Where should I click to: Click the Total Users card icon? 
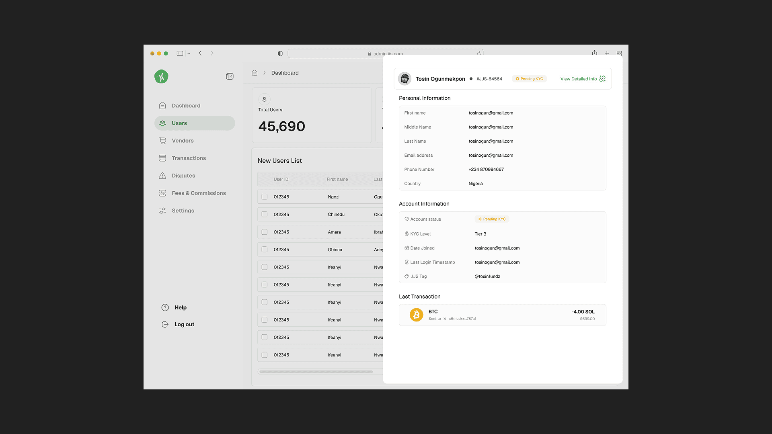pyautogui.click(x=264, y=99)
